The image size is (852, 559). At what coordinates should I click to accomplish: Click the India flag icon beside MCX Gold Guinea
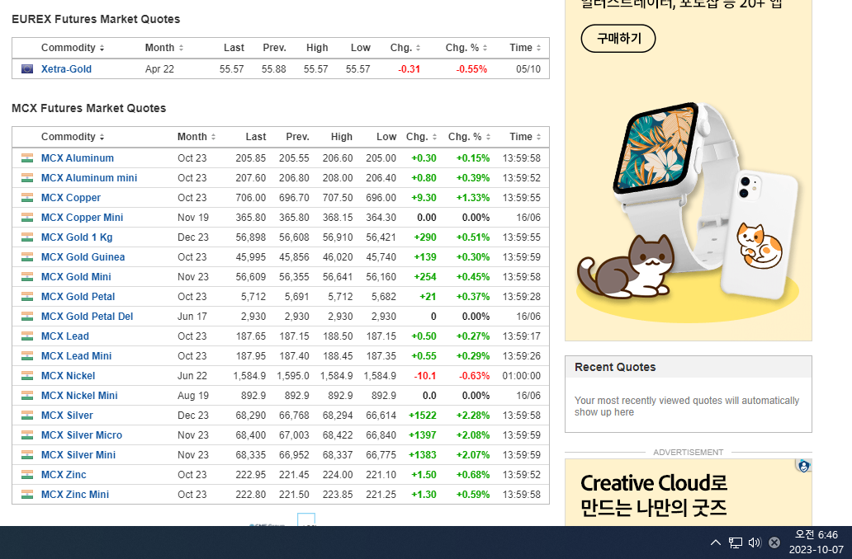tap(27, 257)
